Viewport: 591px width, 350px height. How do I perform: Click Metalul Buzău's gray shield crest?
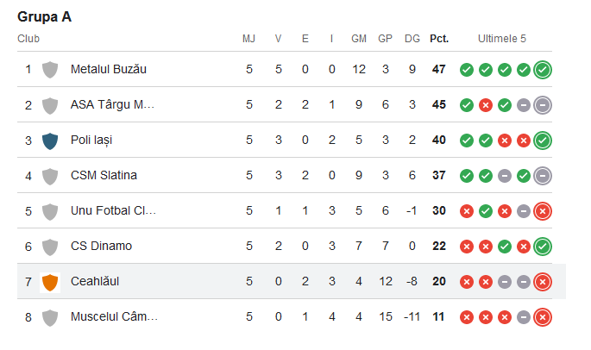pos(50,69)
